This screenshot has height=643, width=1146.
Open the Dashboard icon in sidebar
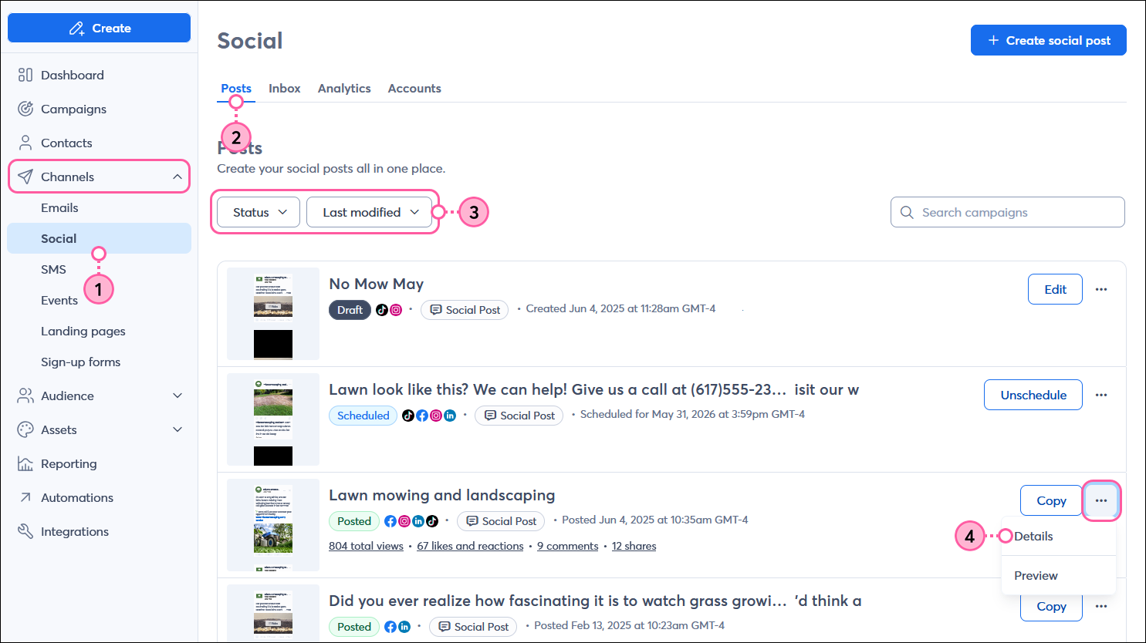pyautogui.click(x=25, y=75)
